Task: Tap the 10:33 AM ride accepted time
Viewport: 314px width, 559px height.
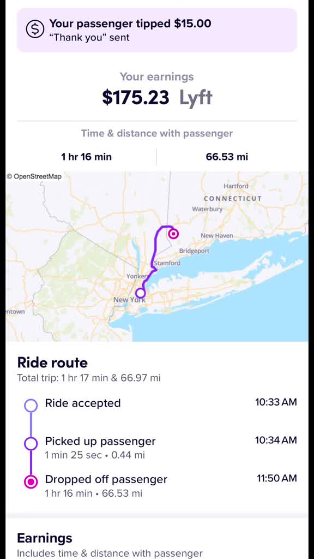Action: coord(276,402)
